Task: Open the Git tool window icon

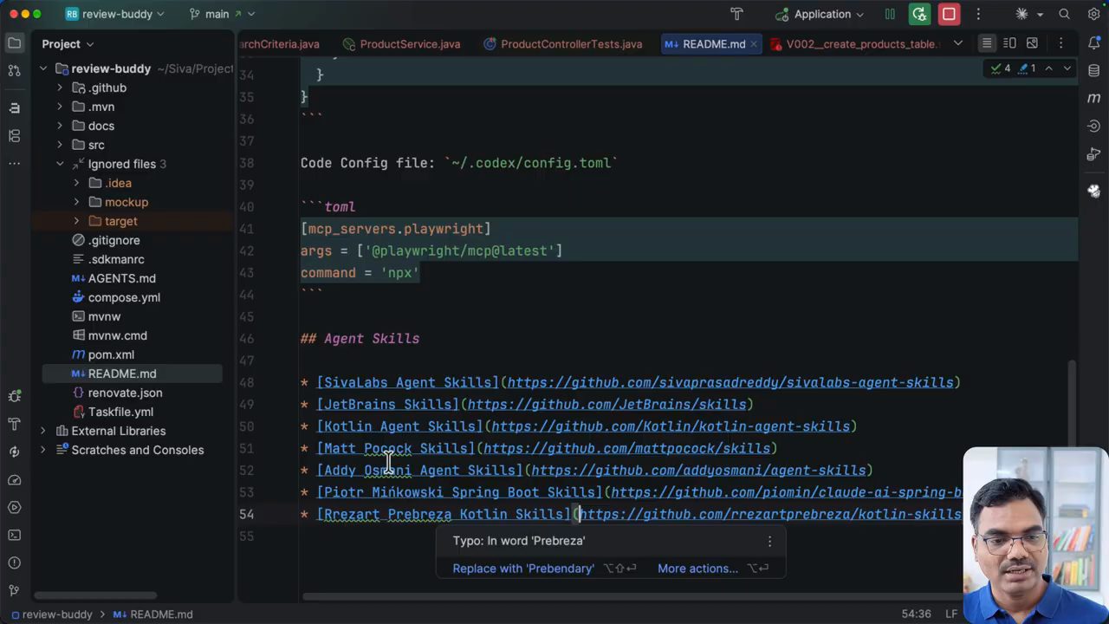Action: click(14, 590)
